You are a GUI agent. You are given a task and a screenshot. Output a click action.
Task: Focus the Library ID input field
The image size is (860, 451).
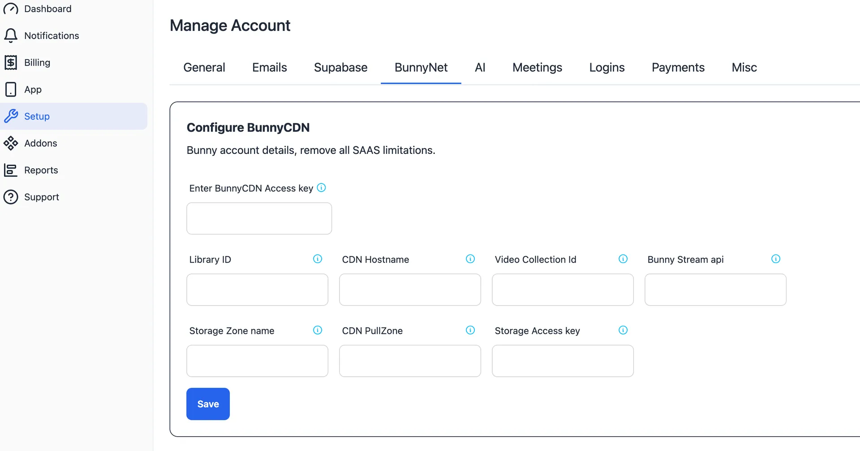tap(258, 289)
